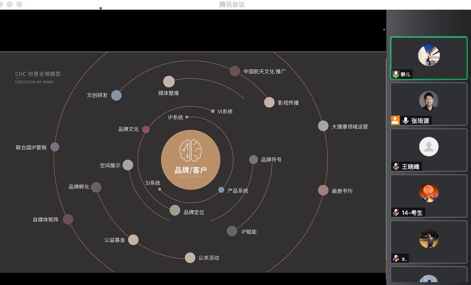Click the 中国航天文化推广 node dot
This screenshot has width=471, height=285.
point(235,71)
